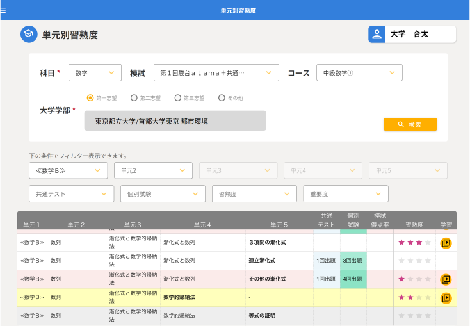
Task: Click 3回出題 cell in 連立漸化式 row
Action: pyautogui.click(x=353, y=261)
